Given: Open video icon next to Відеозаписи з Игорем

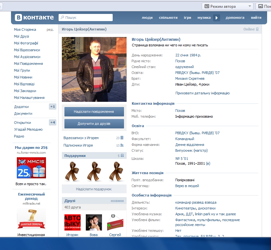Looking at the screenshot, I should coord(122,137).
